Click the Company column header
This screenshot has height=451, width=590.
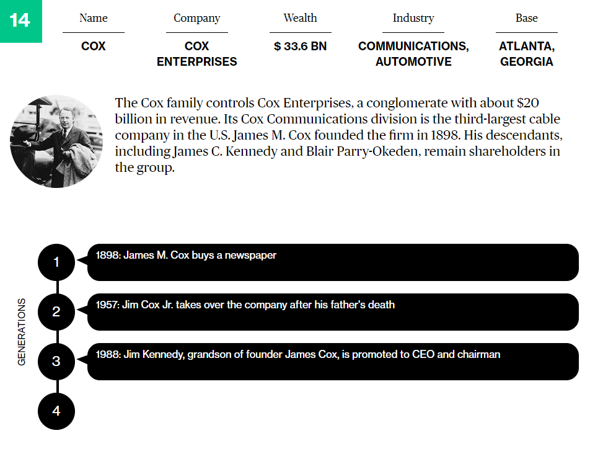[196, 18]
